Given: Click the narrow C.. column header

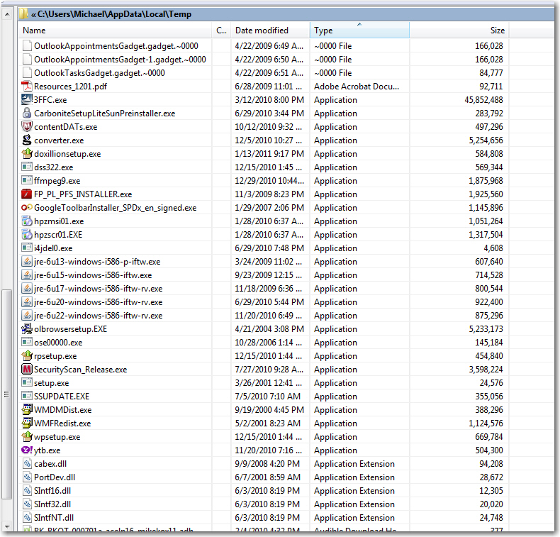Looking at the screenshot, I should pyautogui.click(x=221, y=31).
